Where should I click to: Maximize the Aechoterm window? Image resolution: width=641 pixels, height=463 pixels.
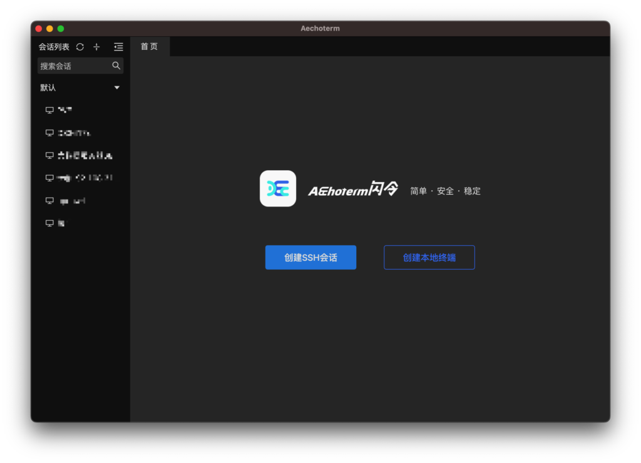pyautogui.click(x=61, y=29)
